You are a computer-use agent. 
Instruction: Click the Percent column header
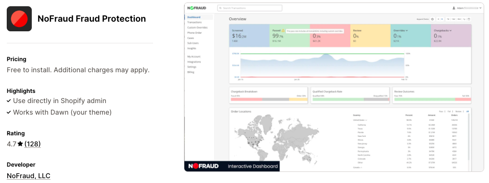(409, 115)
